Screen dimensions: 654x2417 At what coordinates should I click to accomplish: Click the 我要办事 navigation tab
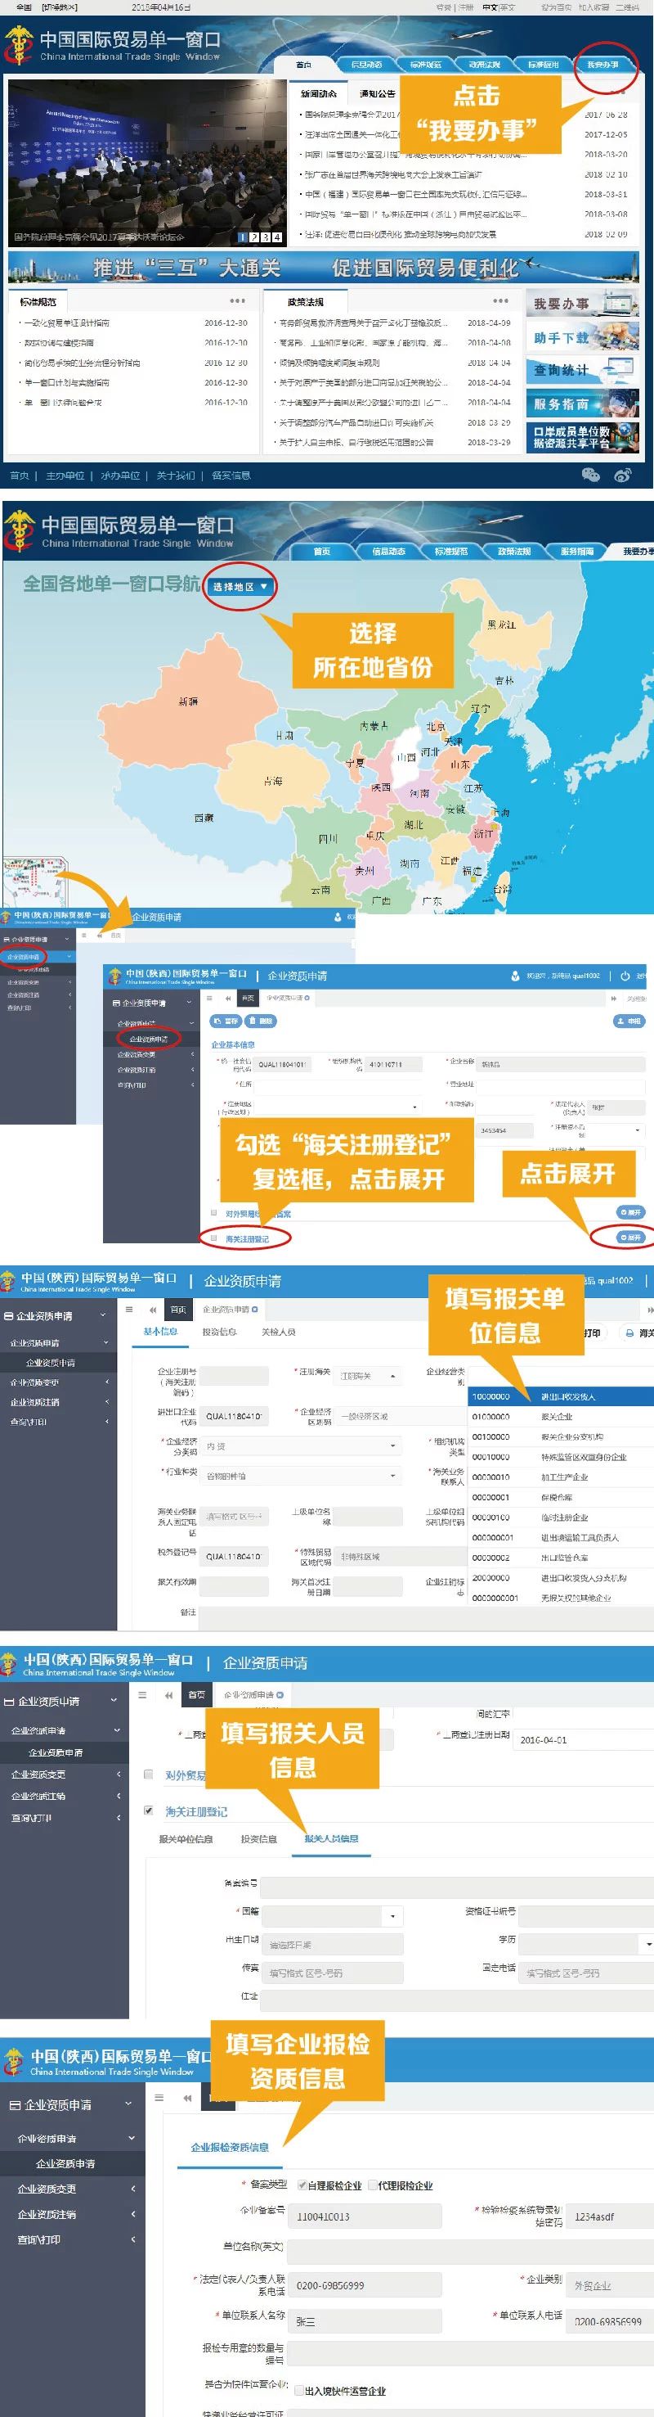click(x=602, y=65)
